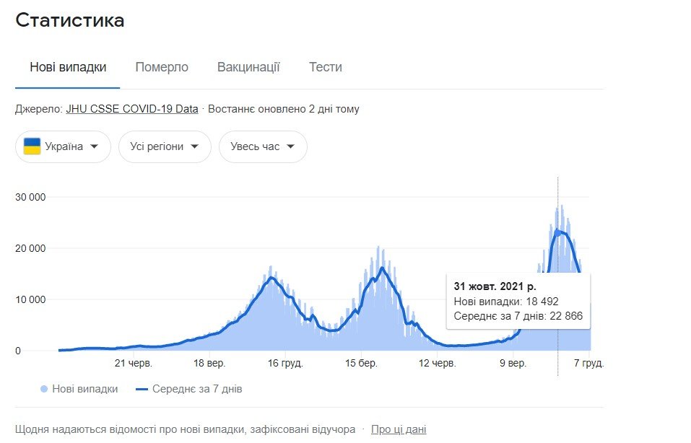The width and height of the screenshot is (691, 443).
Task: Switch to the 'Вакцинації' tab
Action: tap(248, 66)
